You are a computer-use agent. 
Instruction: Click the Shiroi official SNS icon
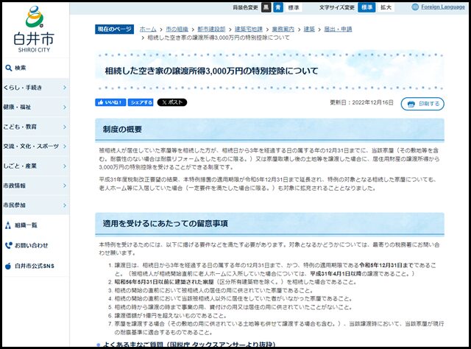click(8, 266)
